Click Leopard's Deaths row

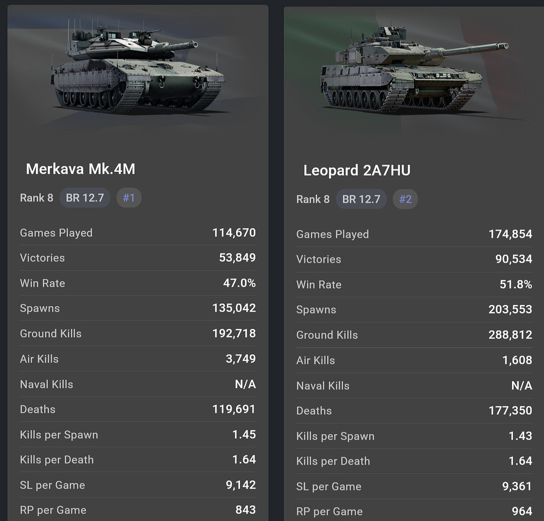(414, 411)
